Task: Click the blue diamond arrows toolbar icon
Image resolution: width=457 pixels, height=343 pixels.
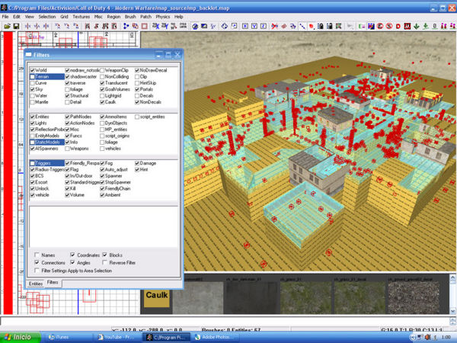Action: [225, 26]
